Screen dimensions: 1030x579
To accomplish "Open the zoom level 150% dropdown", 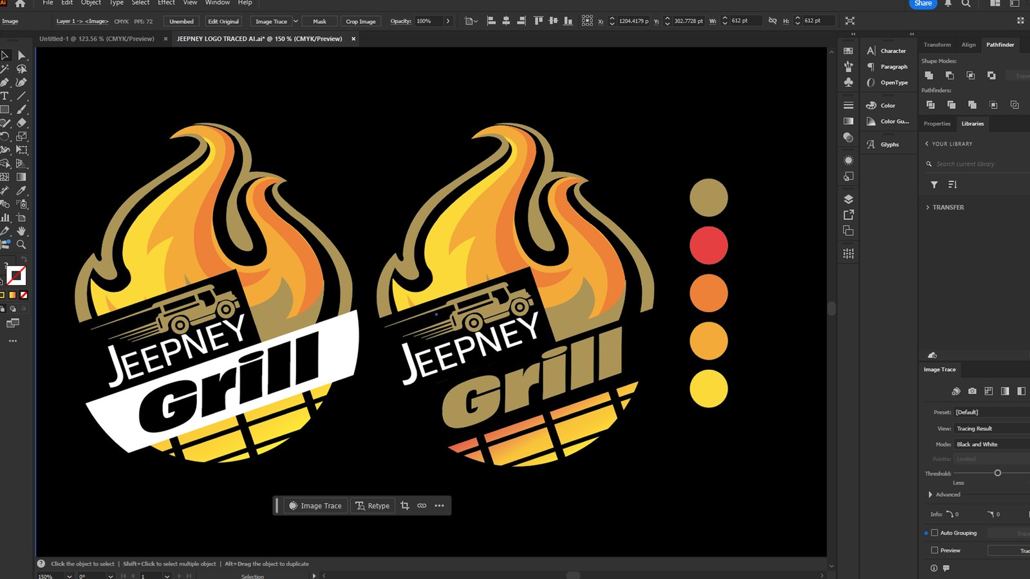I will [x=69, y=576].
